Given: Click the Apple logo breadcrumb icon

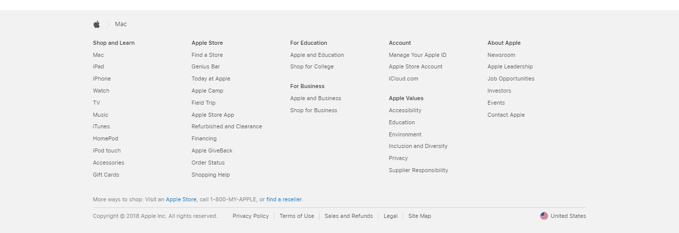Looking at the screenshot, I should click(x=97, y=24).
